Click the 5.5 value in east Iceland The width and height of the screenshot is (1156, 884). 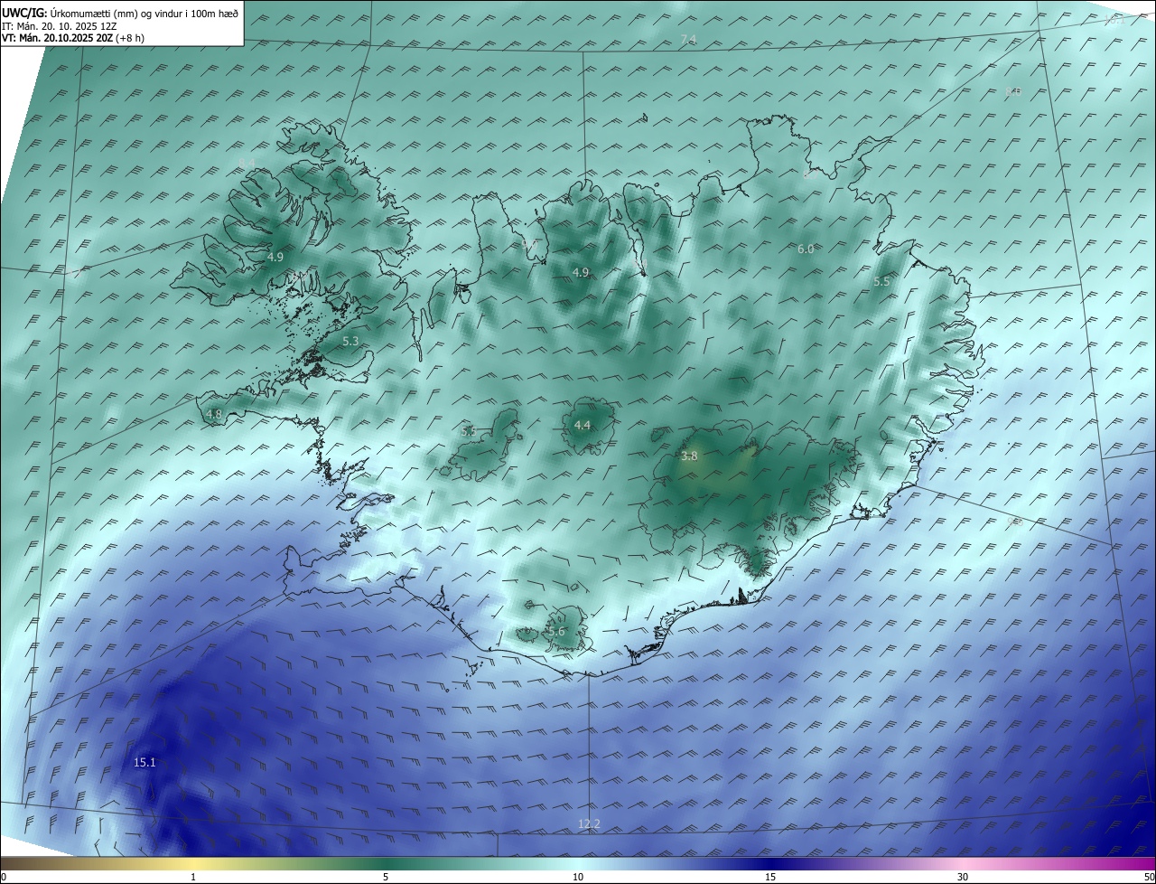[x=881, y=282]
